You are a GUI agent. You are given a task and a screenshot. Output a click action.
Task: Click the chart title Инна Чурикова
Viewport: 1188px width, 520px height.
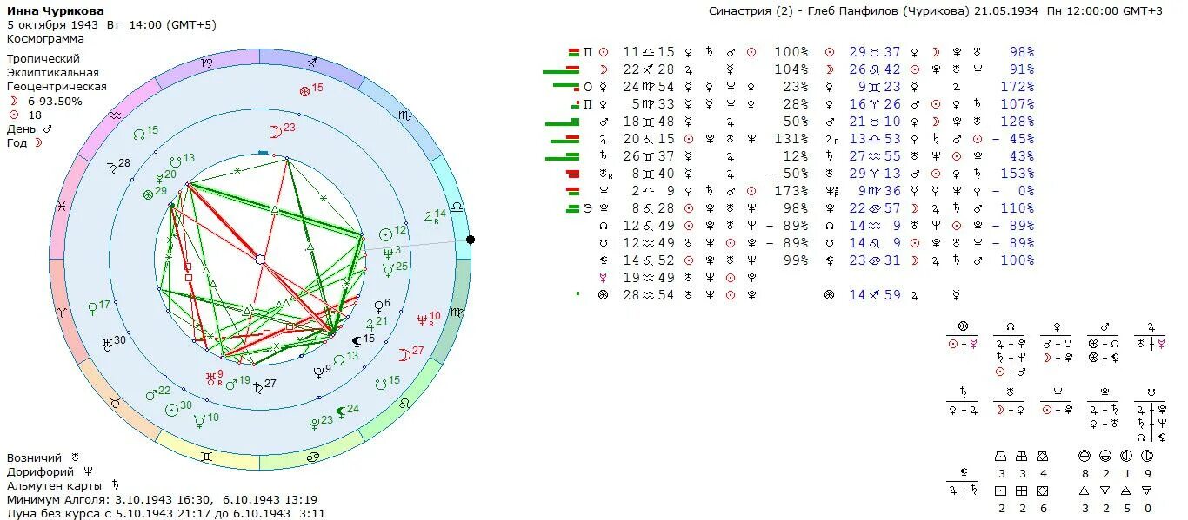pos(56,10)
